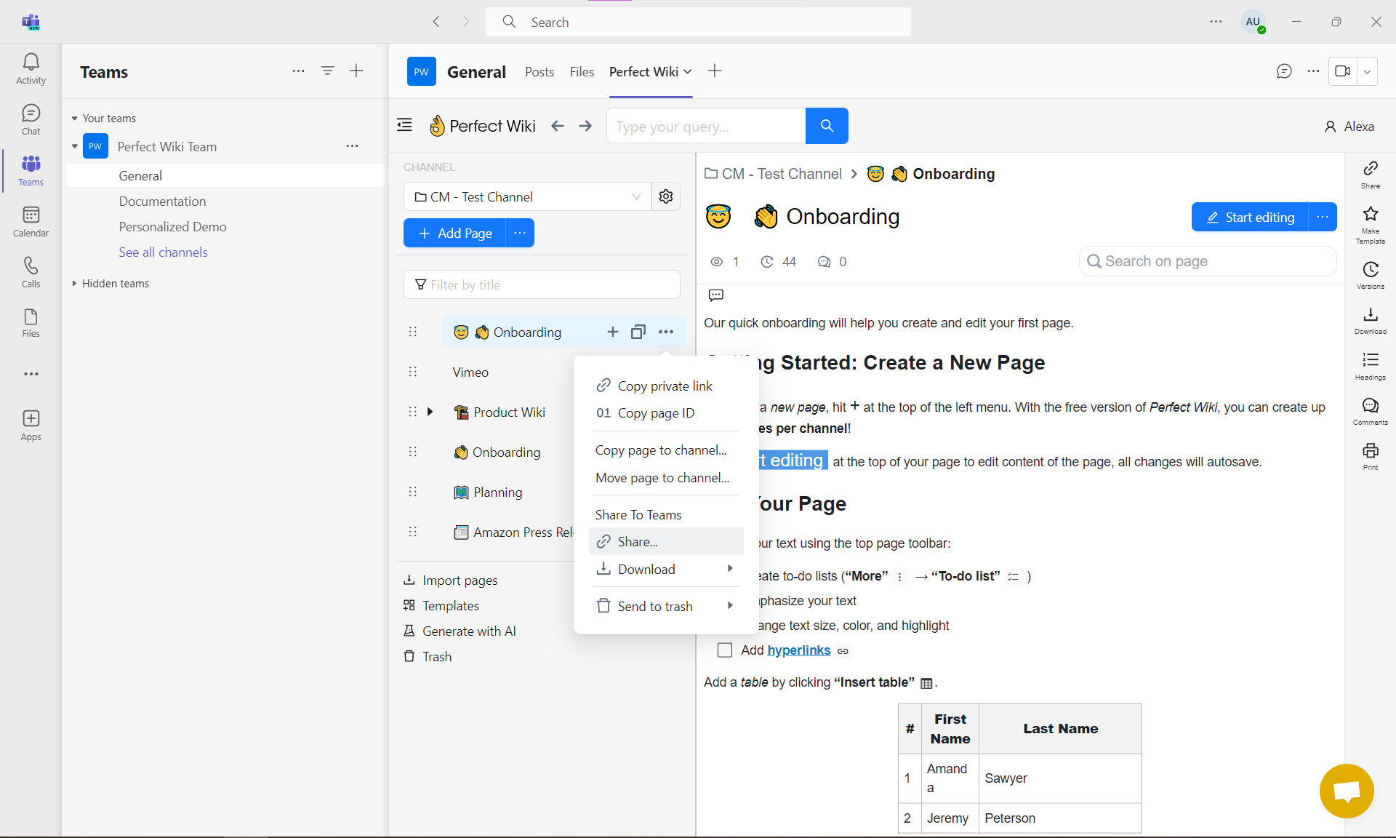Open channel settings gear next to CM - Test Channel
The height and width of the screenshot is (838, 1396).
click(665, 196)
